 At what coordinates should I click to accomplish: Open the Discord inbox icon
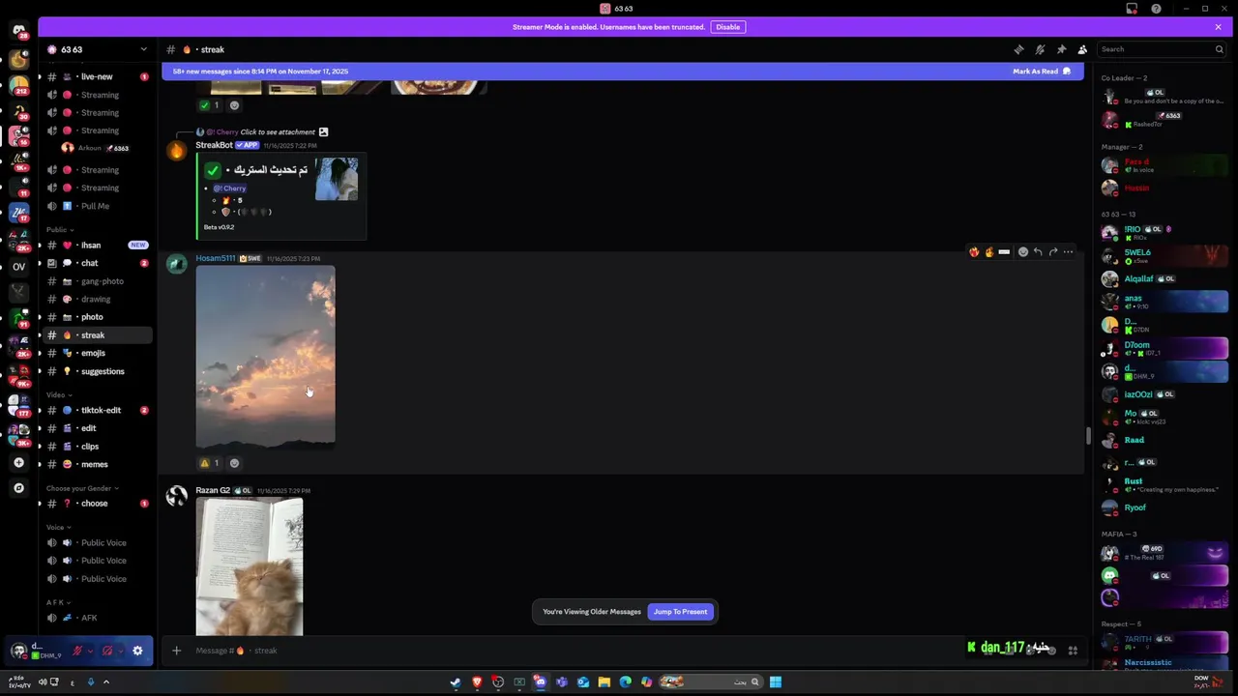[x=1132, y=9]
